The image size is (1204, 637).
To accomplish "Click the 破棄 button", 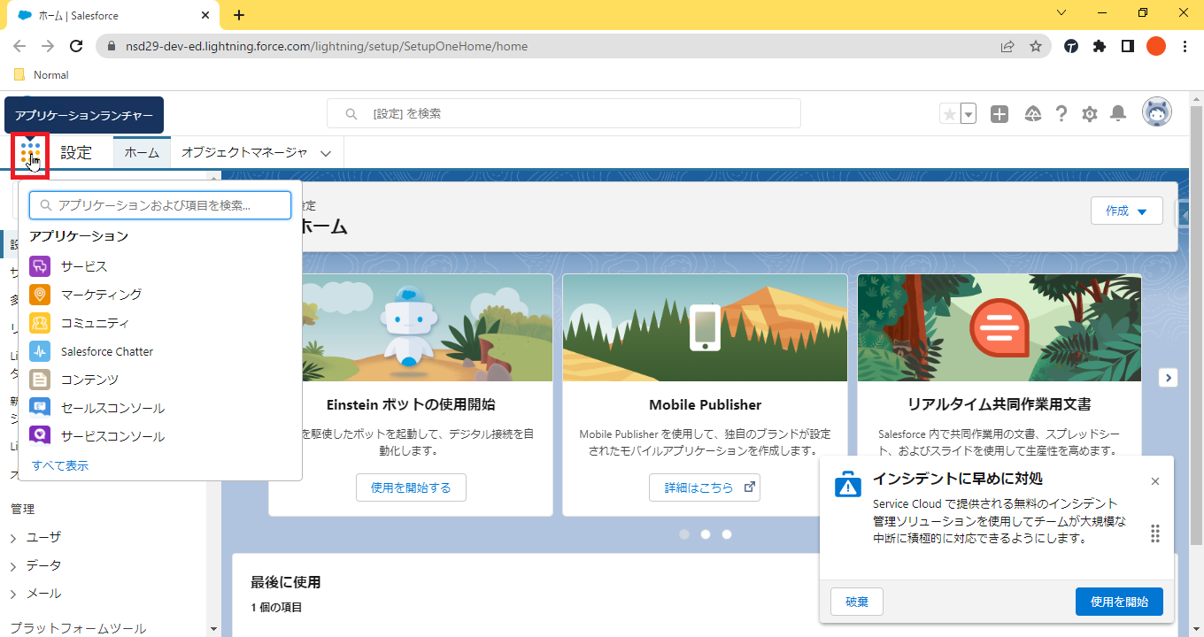I will point(857,602).
